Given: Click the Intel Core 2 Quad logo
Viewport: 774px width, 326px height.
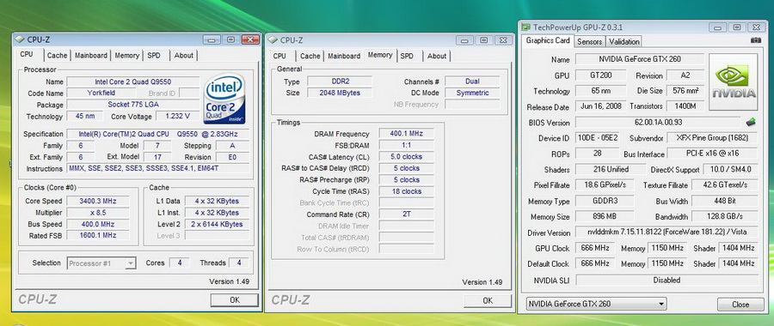Looking at the screenshot, I should click(224, 99).
